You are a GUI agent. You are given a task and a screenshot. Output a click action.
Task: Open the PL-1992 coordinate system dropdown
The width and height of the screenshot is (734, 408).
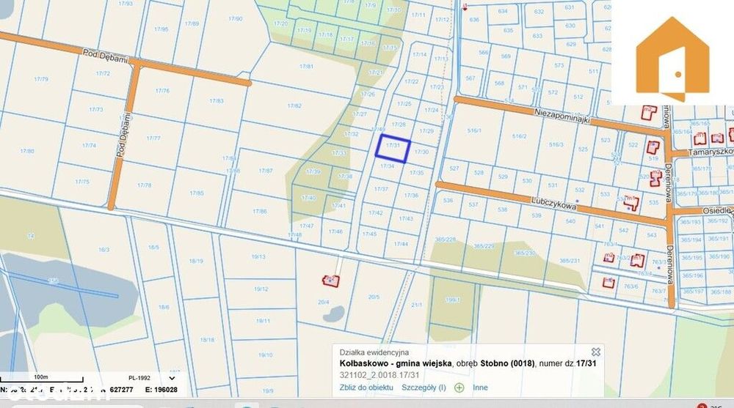[172, 378]
